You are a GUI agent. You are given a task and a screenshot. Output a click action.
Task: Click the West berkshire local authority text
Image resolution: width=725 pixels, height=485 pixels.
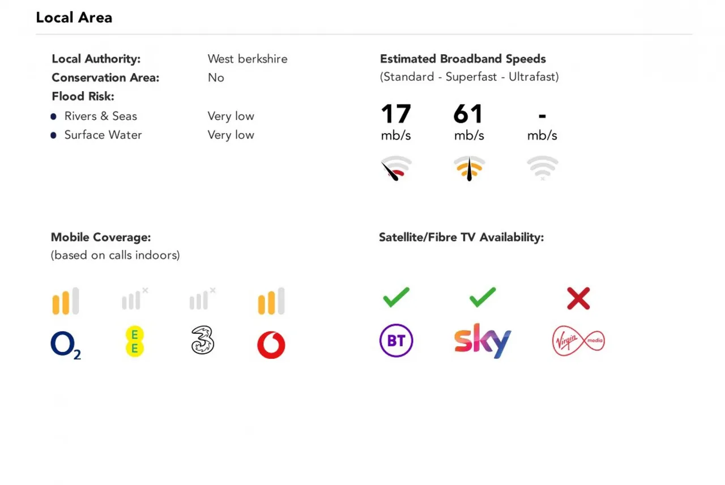pos(248,59)
